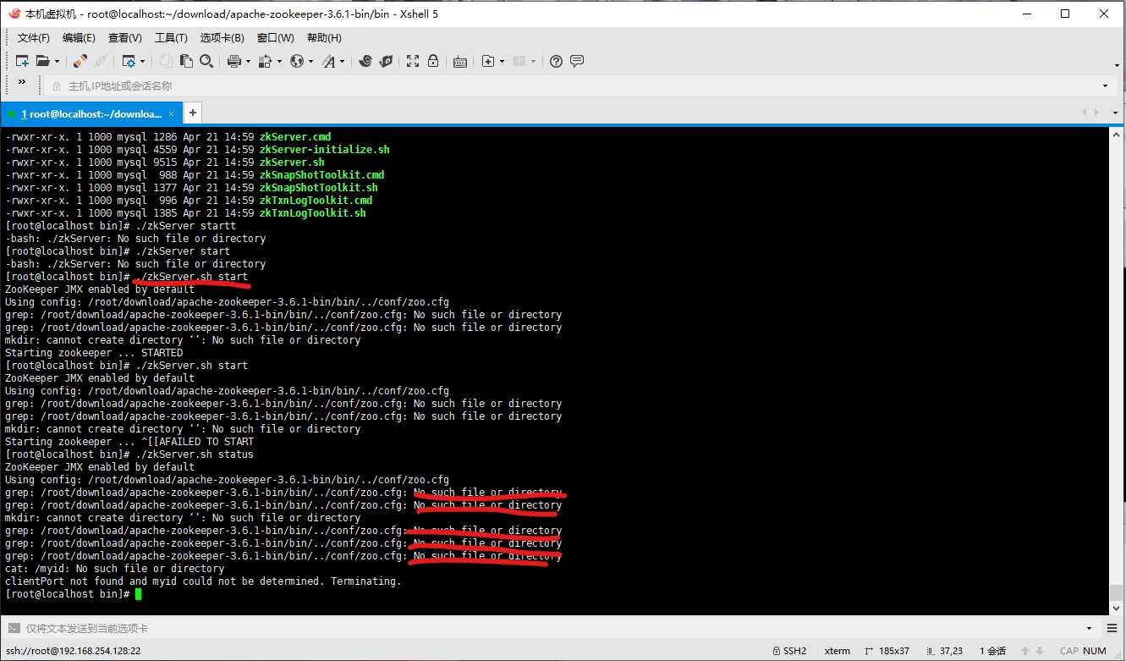Click the xterm status bar entry
This screenshot has height=661, width=1126.
[838, 651]
